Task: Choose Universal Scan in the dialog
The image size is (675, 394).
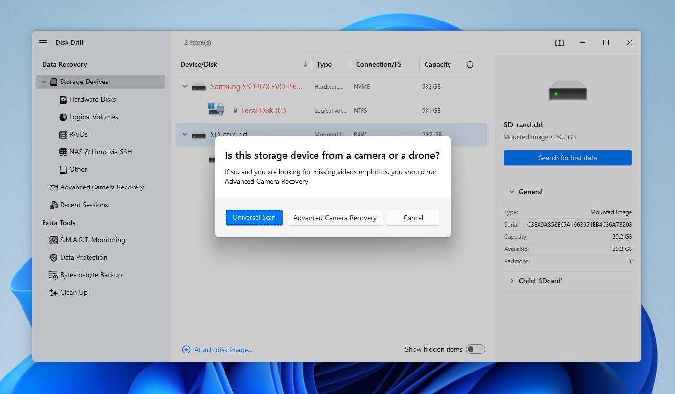Action: [254, 218]
